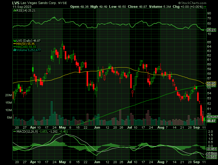Click the RSI(14) line legend icon
The width and height of the screenshot is (218, 165).
[15, 10]
